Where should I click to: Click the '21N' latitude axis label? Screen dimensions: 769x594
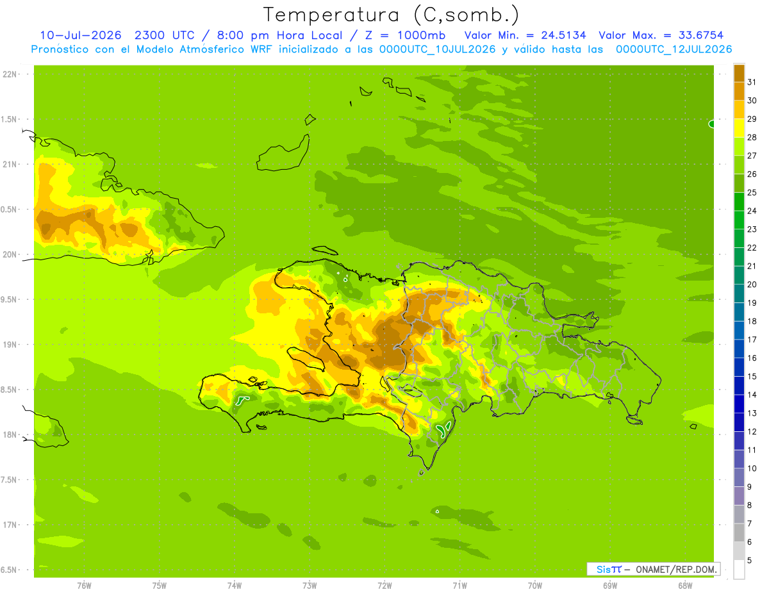coord(10,164)
